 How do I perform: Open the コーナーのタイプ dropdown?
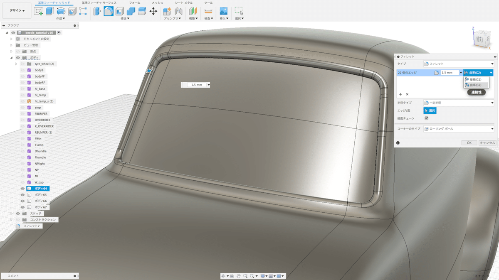458,129
